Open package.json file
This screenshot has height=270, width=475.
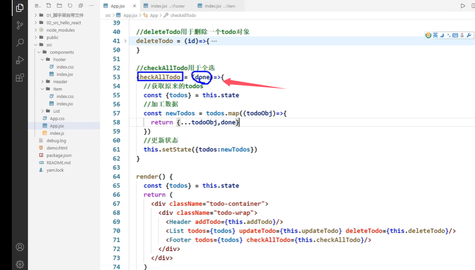(59, 155)
